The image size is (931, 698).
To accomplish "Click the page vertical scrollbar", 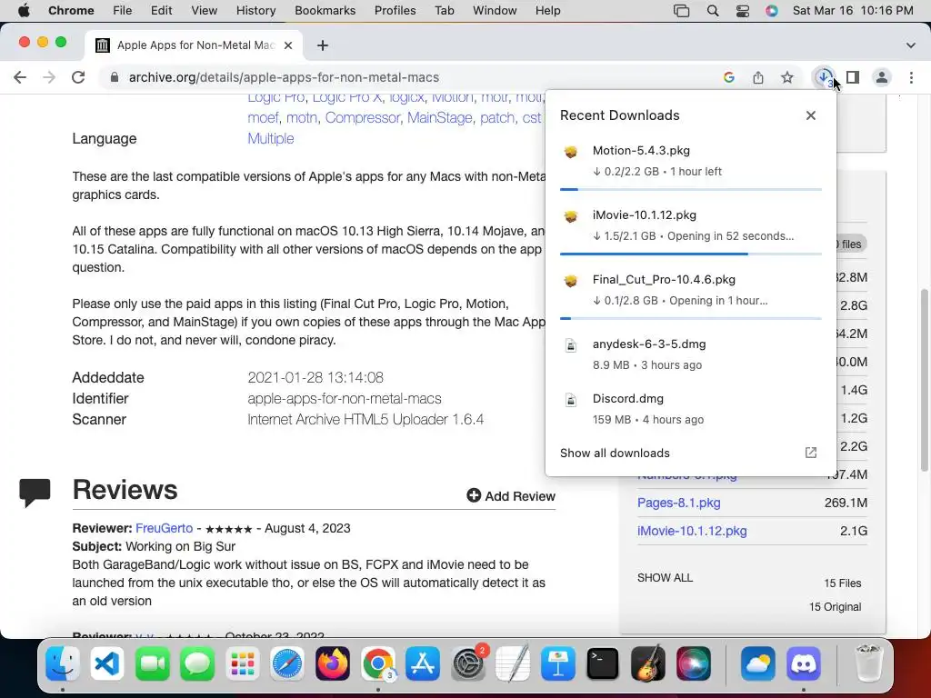I will coord(925,380).
